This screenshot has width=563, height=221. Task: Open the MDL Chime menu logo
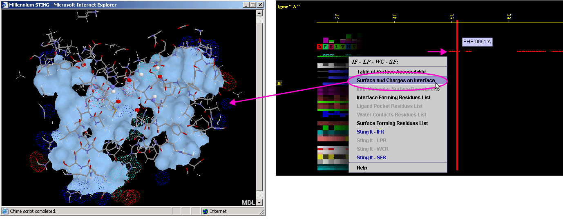click(x=248, y=202)
